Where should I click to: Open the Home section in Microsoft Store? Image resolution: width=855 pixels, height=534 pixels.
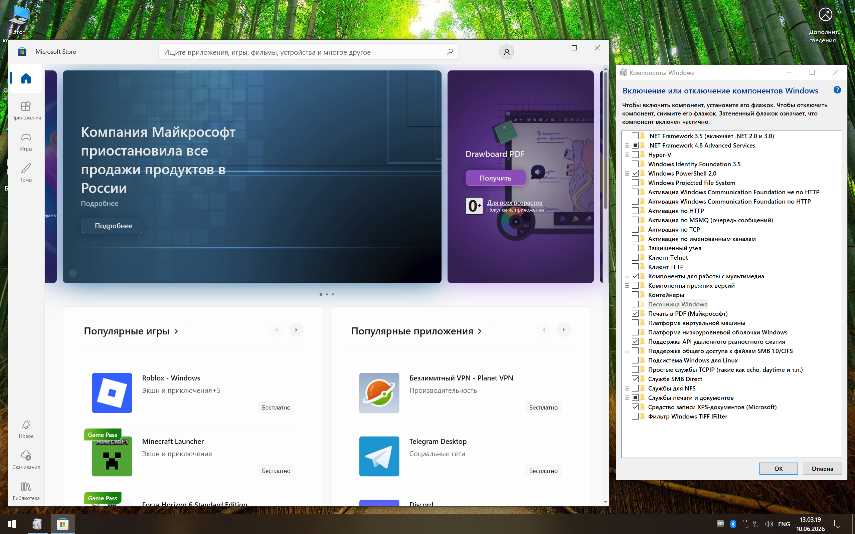(26, 78)
